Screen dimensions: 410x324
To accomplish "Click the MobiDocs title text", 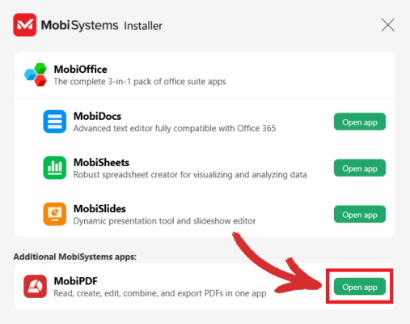I will (97, 116).
